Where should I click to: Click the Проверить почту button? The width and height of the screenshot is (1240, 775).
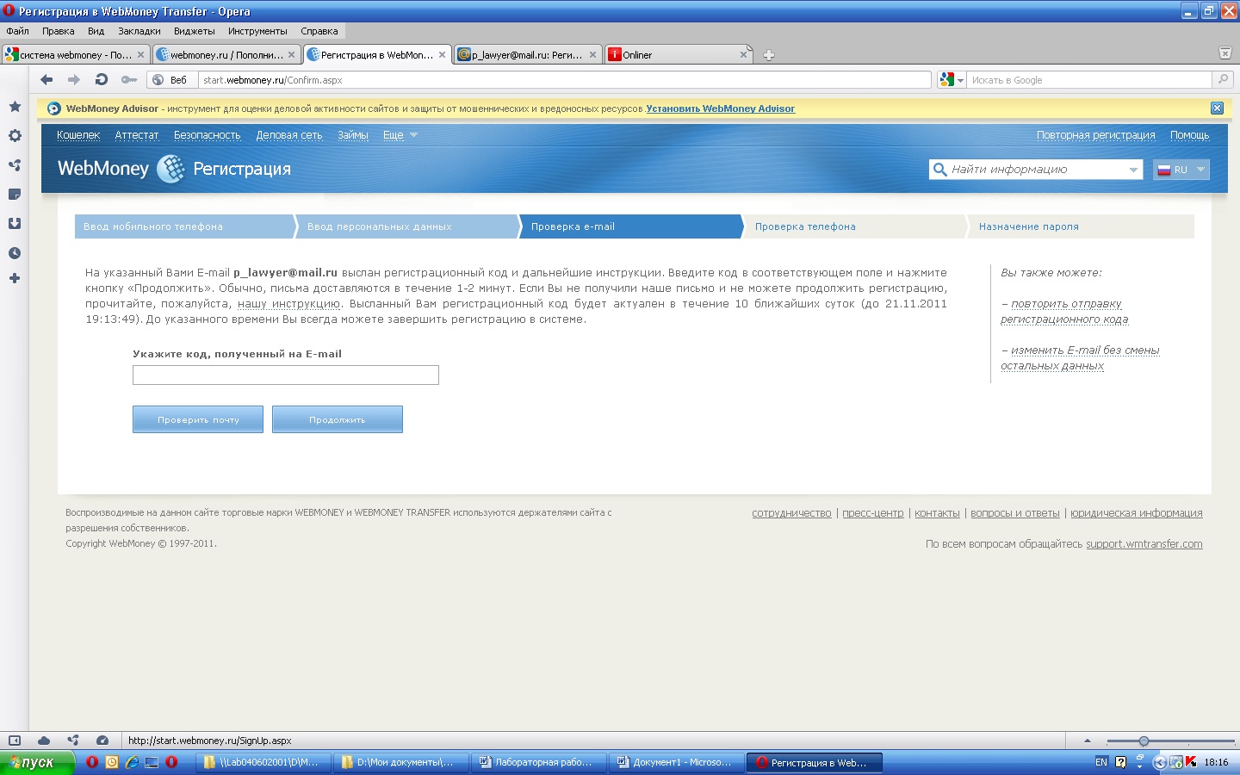[x=198, y=419]
